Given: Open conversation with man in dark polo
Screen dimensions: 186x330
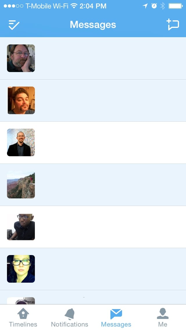Looking at the screenshot, I should [93, 227].
